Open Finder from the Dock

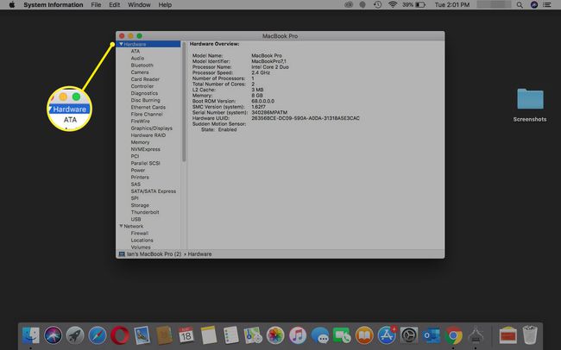click(x=31, y=335)
